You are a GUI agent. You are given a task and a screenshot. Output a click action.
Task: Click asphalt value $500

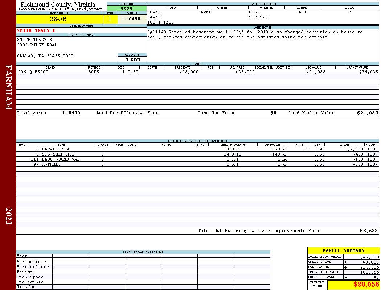pos(358,164)
